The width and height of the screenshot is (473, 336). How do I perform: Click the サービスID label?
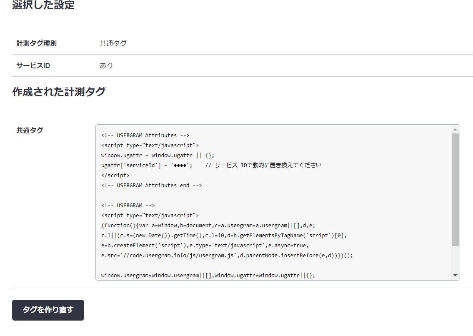coord(33,65)
